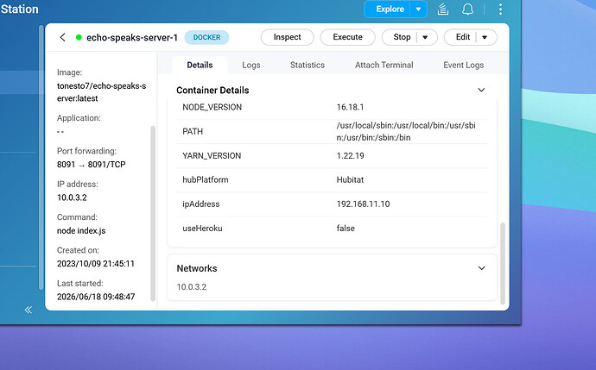
Task: Collapse the Container Details section chevron
Action: 481,90
